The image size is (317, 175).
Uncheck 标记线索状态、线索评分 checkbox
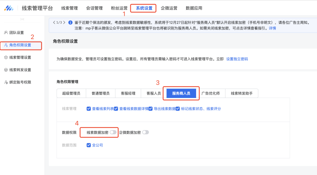178,109
